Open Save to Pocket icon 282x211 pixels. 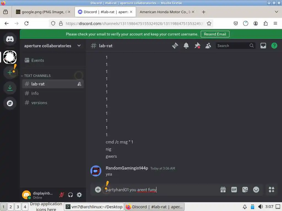[236, 24]
